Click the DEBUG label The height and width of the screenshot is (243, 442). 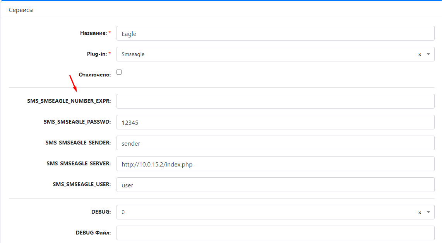point(101,212)
